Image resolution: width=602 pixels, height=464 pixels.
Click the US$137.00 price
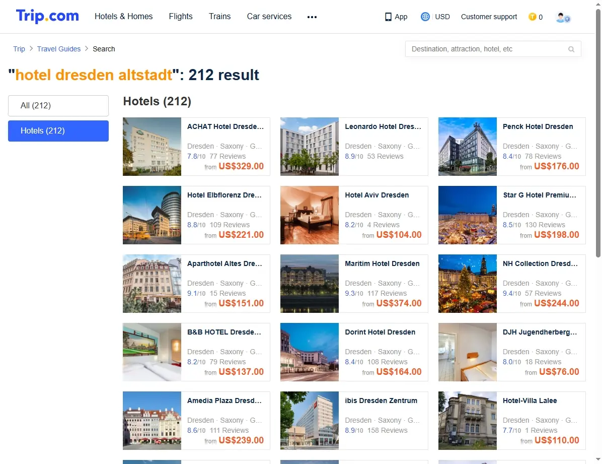pos(241,372)
